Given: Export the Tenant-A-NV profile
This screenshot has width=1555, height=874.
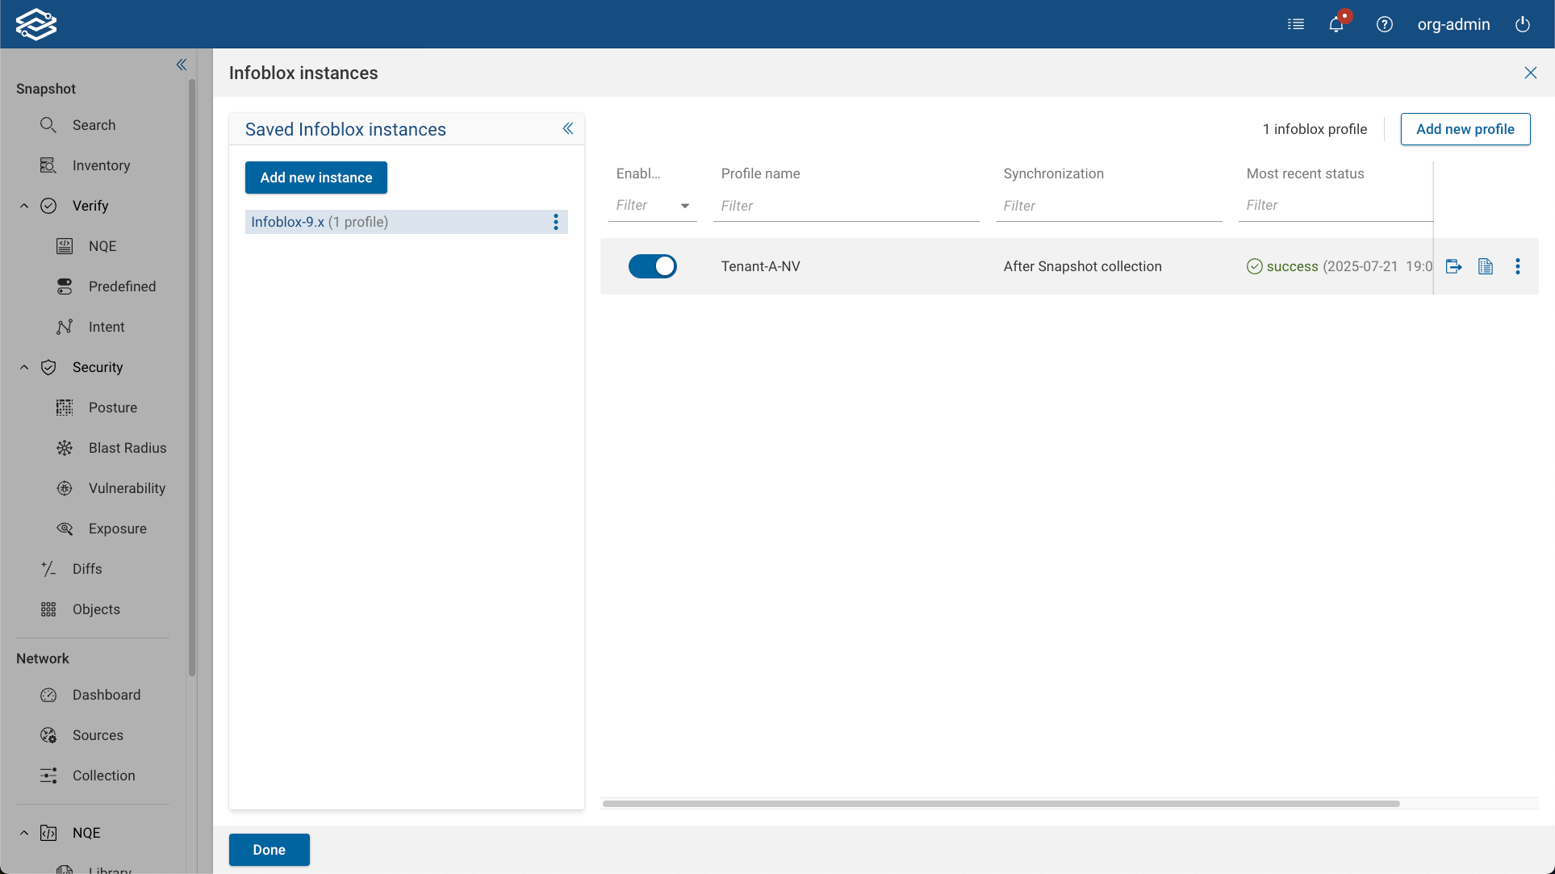Looking at the screenshot, I should [x=1454, y=266].
